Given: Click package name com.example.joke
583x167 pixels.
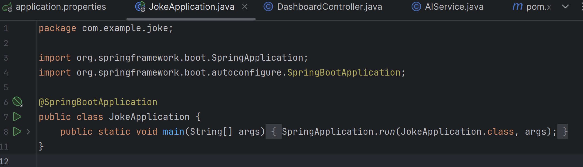Looking at the screenshot, I should pyautogui.click(x=125, y=28).
